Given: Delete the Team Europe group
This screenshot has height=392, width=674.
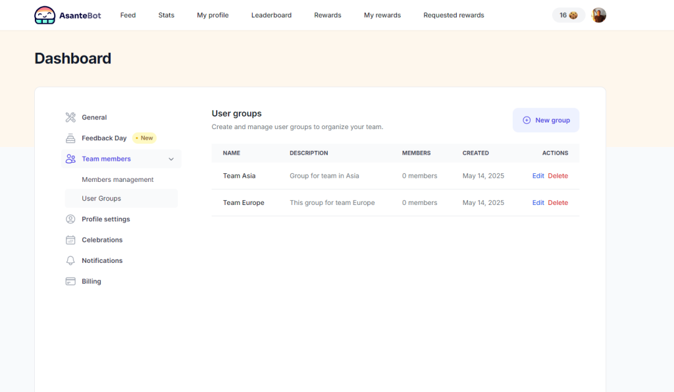Looking at the screenshot, I should click(x=557, y=203).
